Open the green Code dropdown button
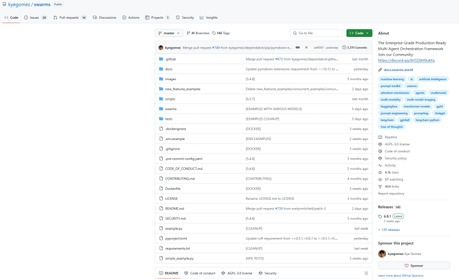 tap(359, 33)
